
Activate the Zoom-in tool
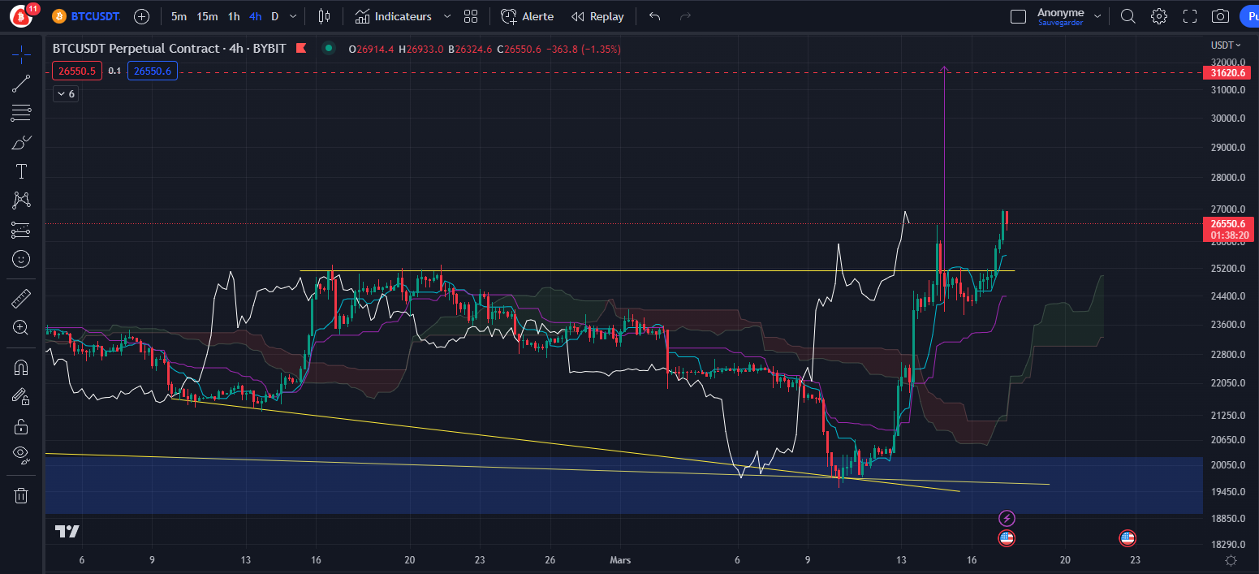coord(20,328)
